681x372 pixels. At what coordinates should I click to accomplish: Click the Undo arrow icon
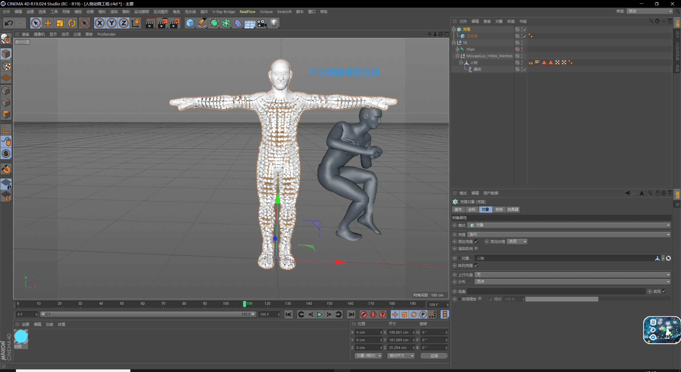(x=9, y=23)
